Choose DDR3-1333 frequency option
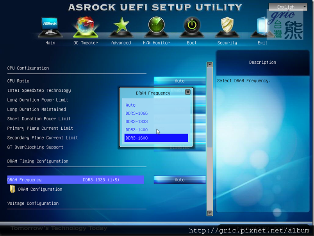 (x=156, y=122)
